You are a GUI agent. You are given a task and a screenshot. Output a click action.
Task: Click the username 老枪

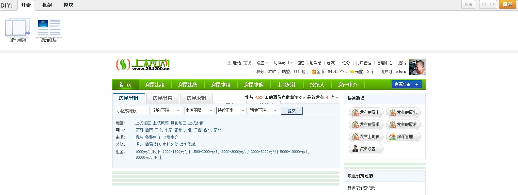pos(237,63)
